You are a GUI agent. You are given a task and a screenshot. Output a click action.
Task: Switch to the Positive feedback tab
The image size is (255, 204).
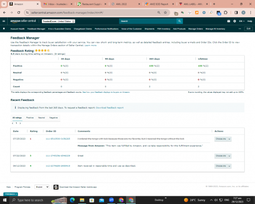tap(30, 118)
